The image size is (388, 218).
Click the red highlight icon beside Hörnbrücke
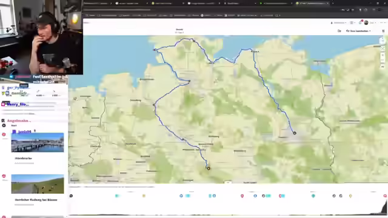(x=4, y=134)
